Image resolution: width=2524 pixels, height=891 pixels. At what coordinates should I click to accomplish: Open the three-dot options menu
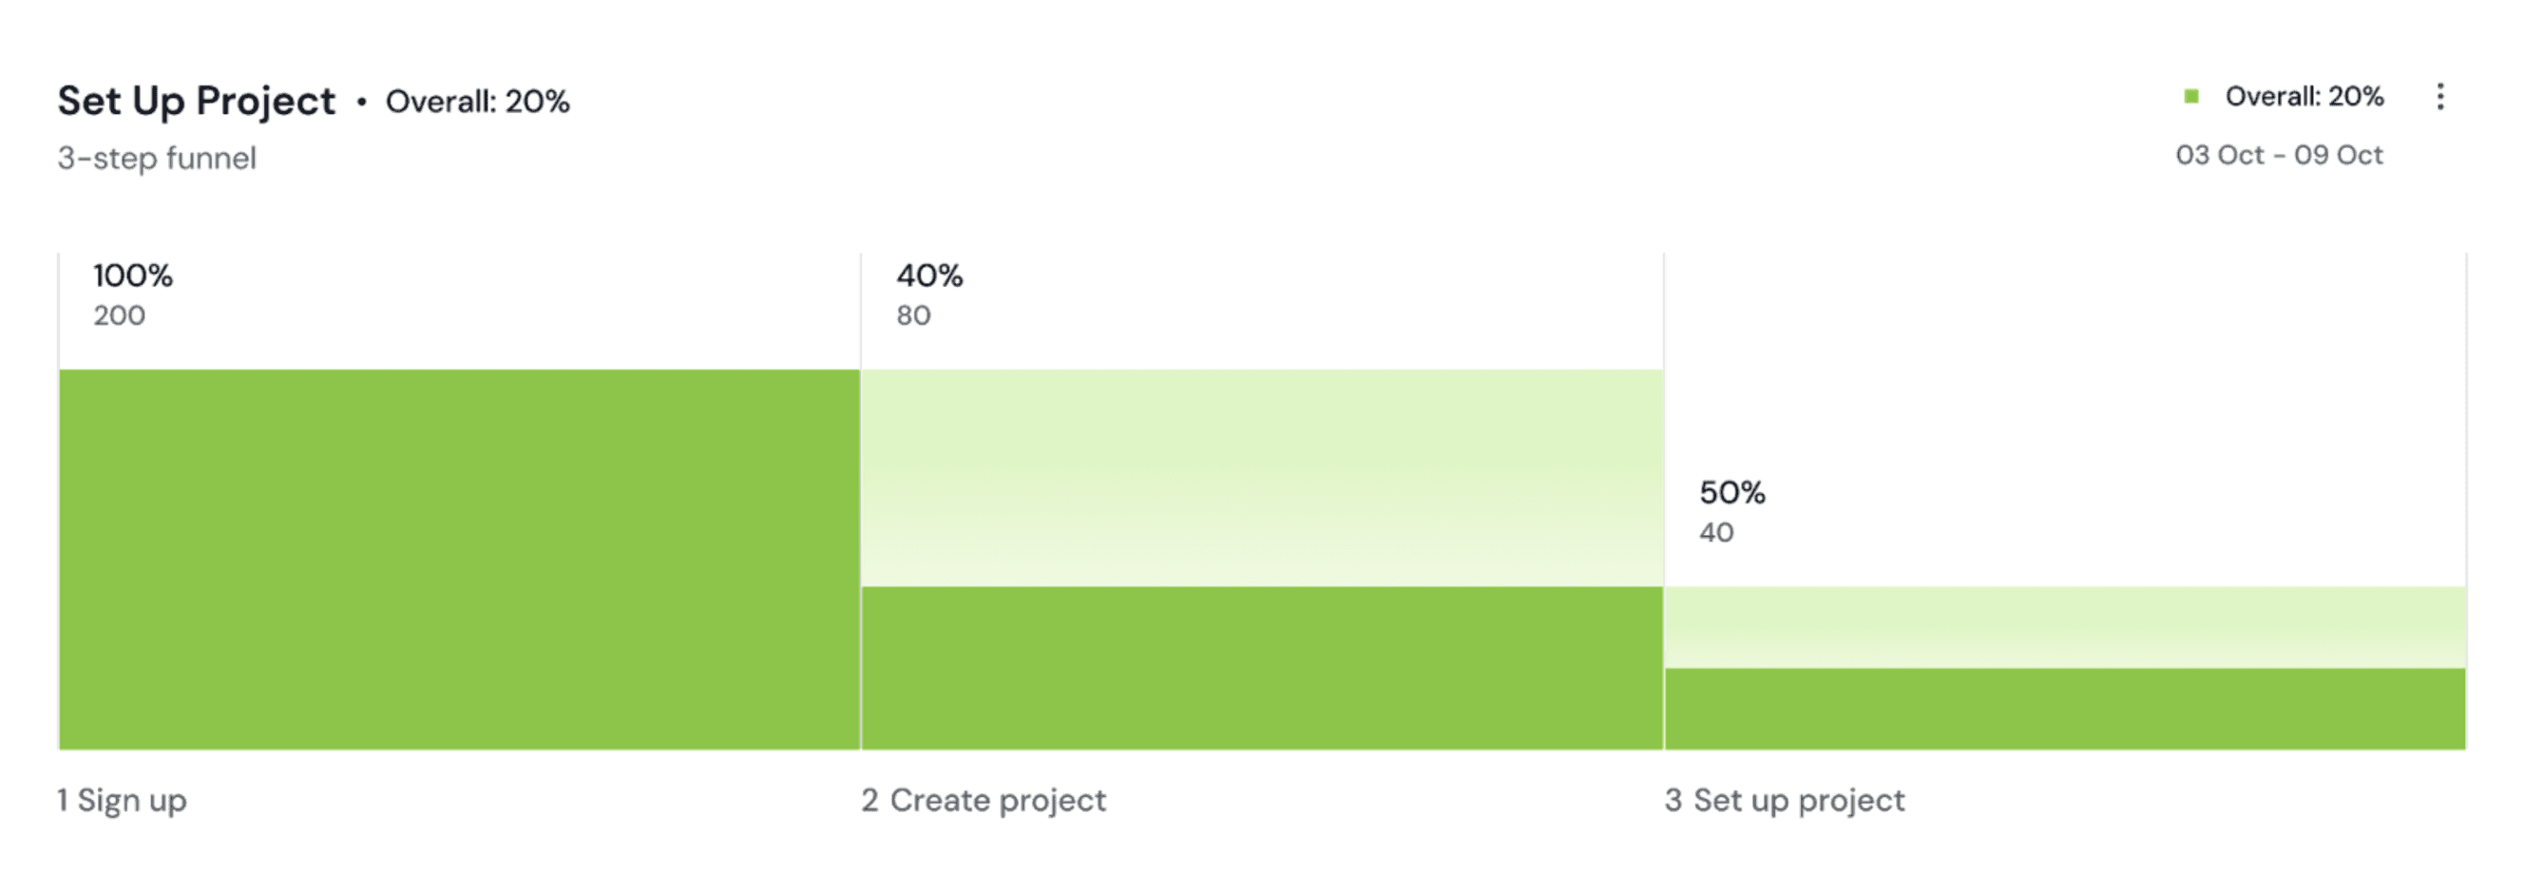click(2439, 97)
